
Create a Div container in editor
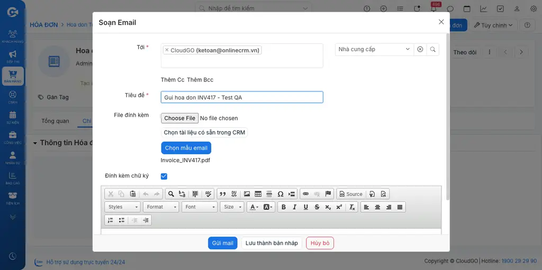[x=234, y=194]
